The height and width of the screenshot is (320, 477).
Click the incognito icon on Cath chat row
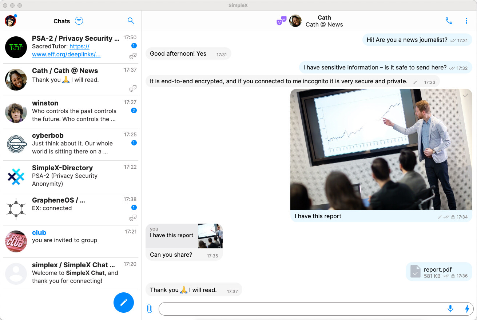pyautogui.click(x=133, y=88)
